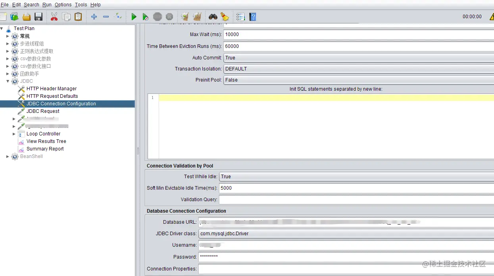Click the new test plan icon

click(3, 17)
